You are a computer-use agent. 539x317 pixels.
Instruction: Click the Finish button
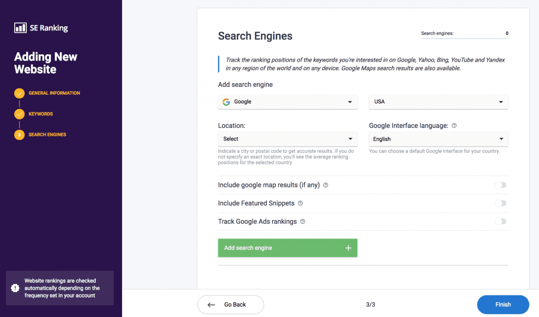click(x=503, y=304)
